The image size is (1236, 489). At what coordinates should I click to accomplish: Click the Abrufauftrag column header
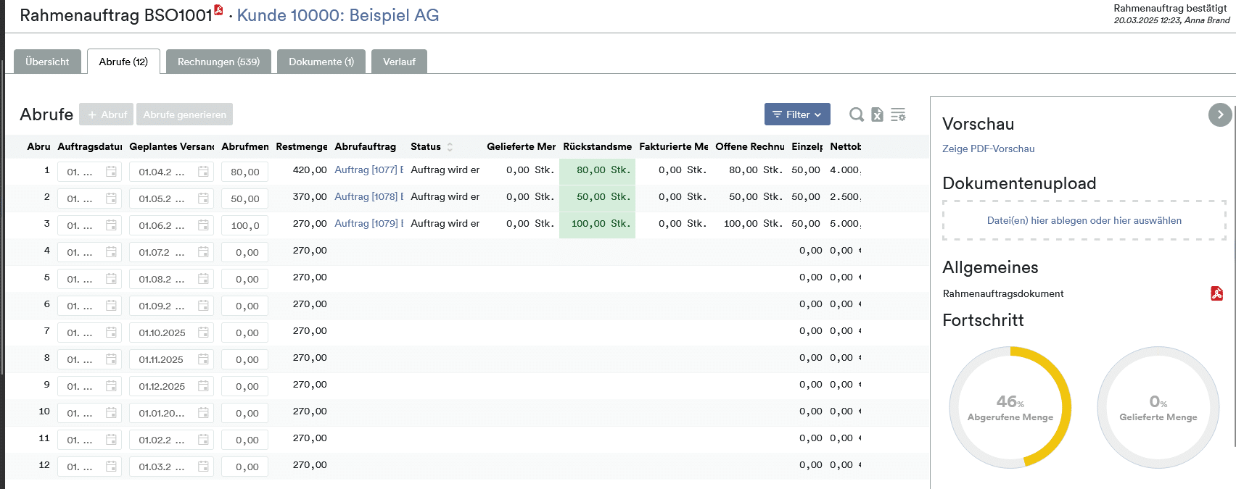[x=366, y=146]
